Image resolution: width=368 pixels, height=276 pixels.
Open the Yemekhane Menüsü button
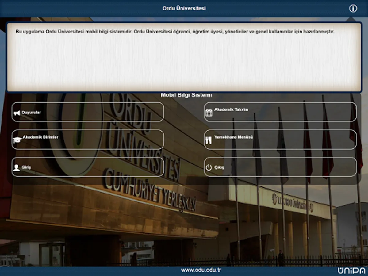point(280,140)
